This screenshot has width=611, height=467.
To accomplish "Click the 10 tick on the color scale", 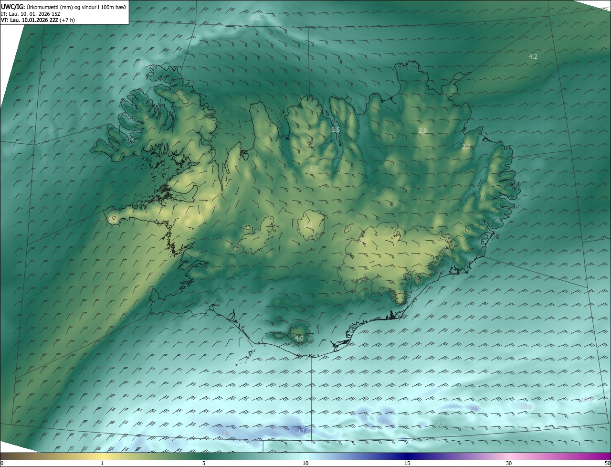I will click(x=305, y=463).
